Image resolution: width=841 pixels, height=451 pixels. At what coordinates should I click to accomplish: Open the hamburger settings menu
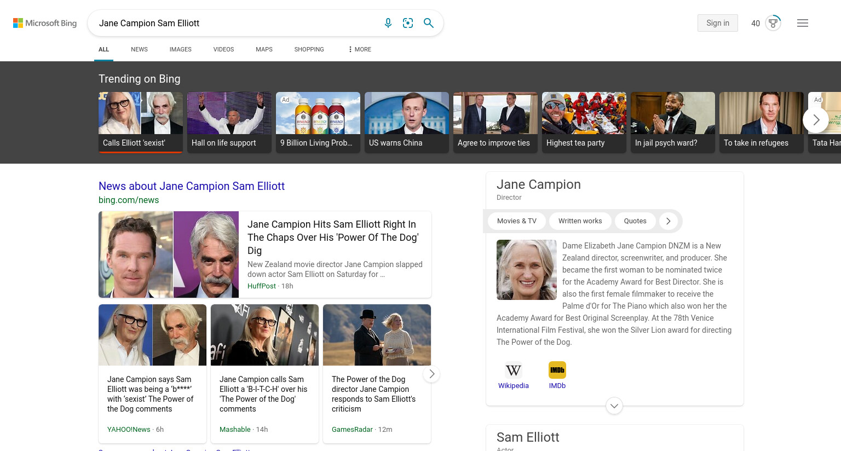point(803,23)
